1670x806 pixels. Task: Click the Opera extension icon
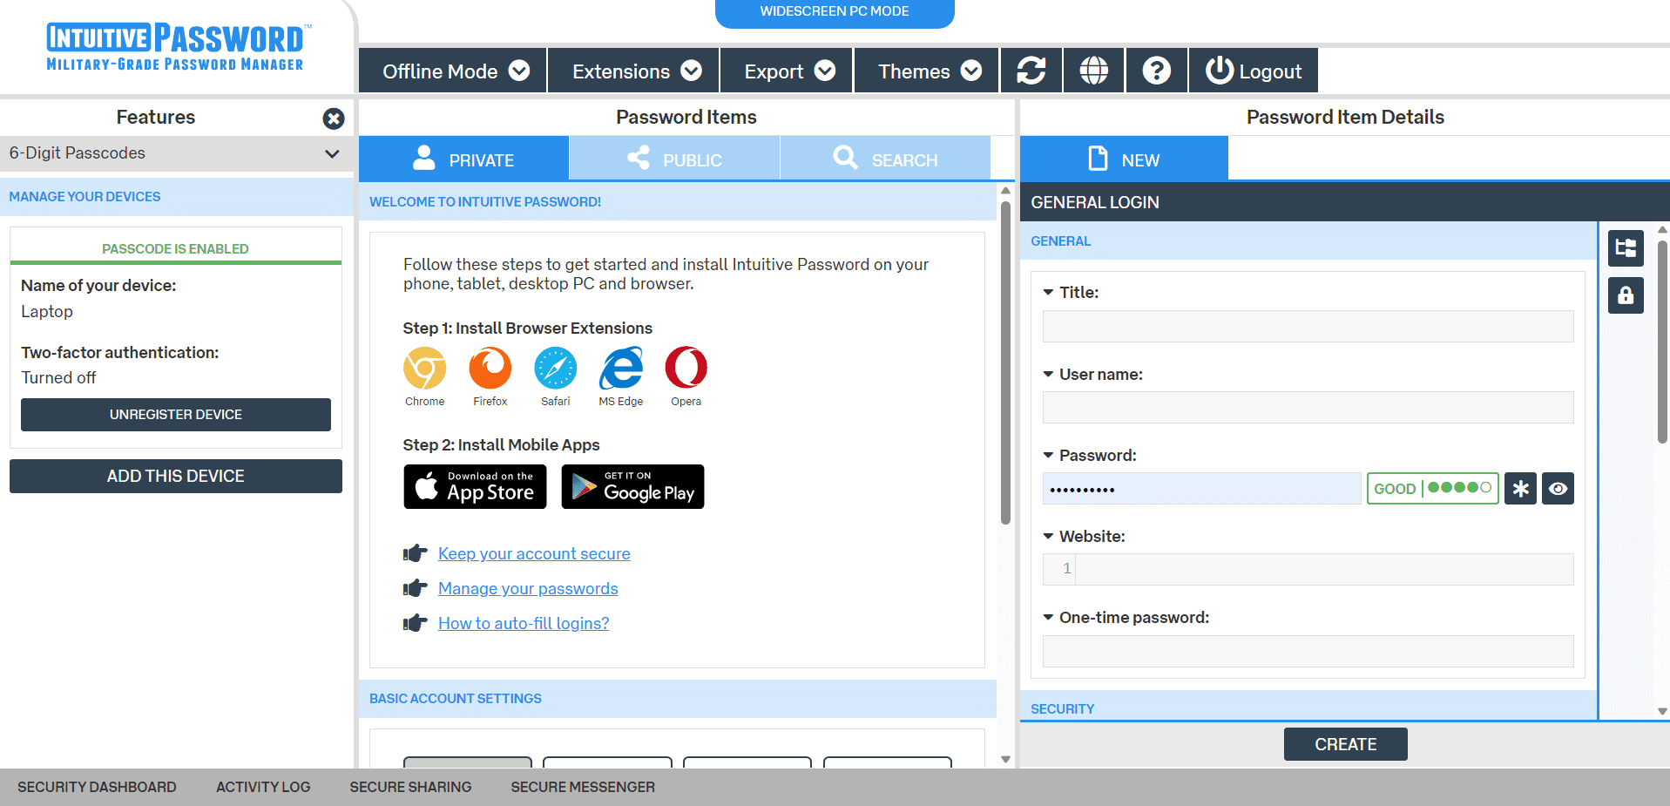tap(686, 368)
